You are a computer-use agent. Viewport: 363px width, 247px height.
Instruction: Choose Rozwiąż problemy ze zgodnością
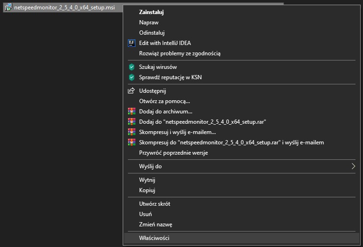242,53
